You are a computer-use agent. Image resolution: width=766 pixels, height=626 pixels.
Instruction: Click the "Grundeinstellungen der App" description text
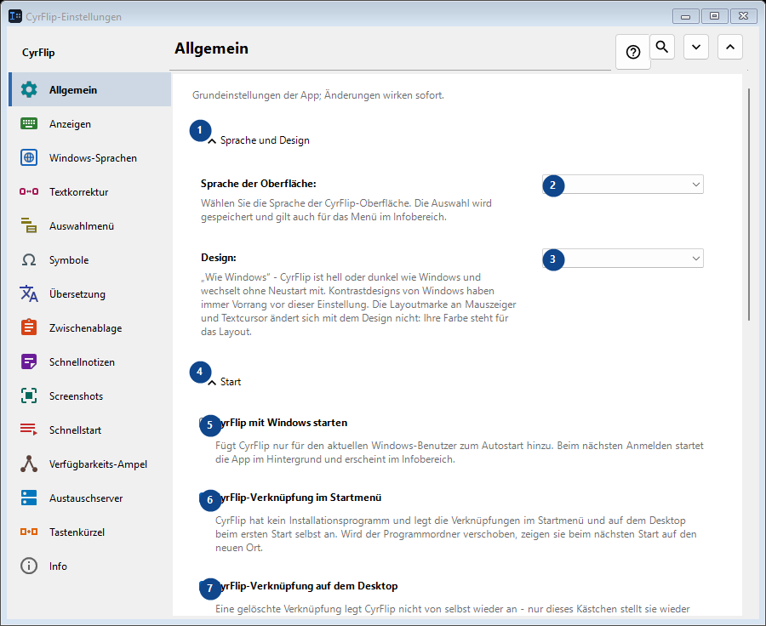pos(318,95)
